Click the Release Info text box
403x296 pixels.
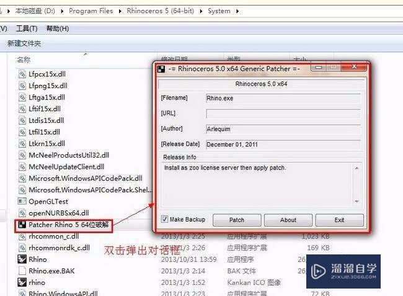(x=258, y=184)
